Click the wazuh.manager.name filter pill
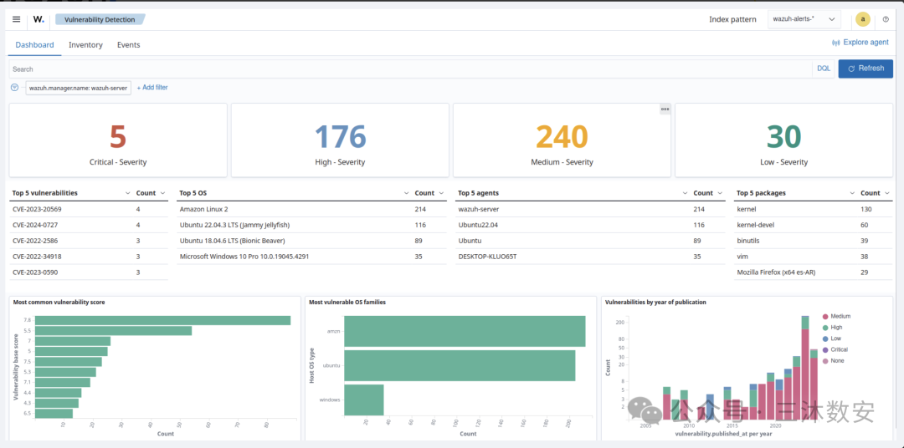This screenshot has height=448, width=904. (x=79, y=88)
